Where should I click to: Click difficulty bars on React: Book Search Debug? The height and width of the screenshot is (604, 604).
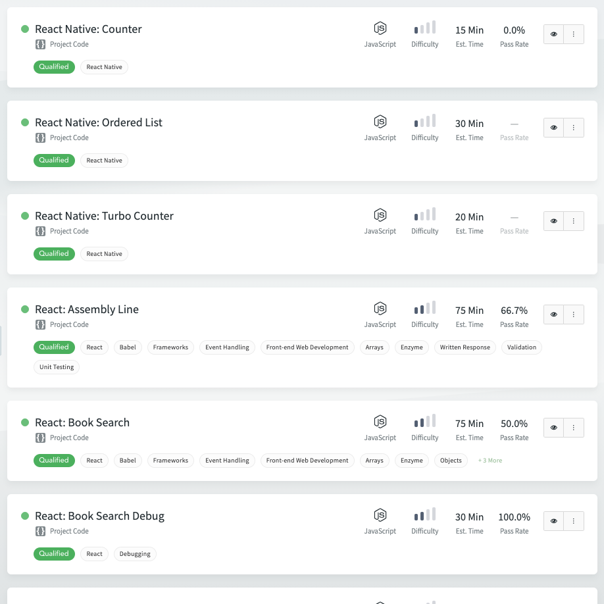pyautogui.click(x=425, y=515)
